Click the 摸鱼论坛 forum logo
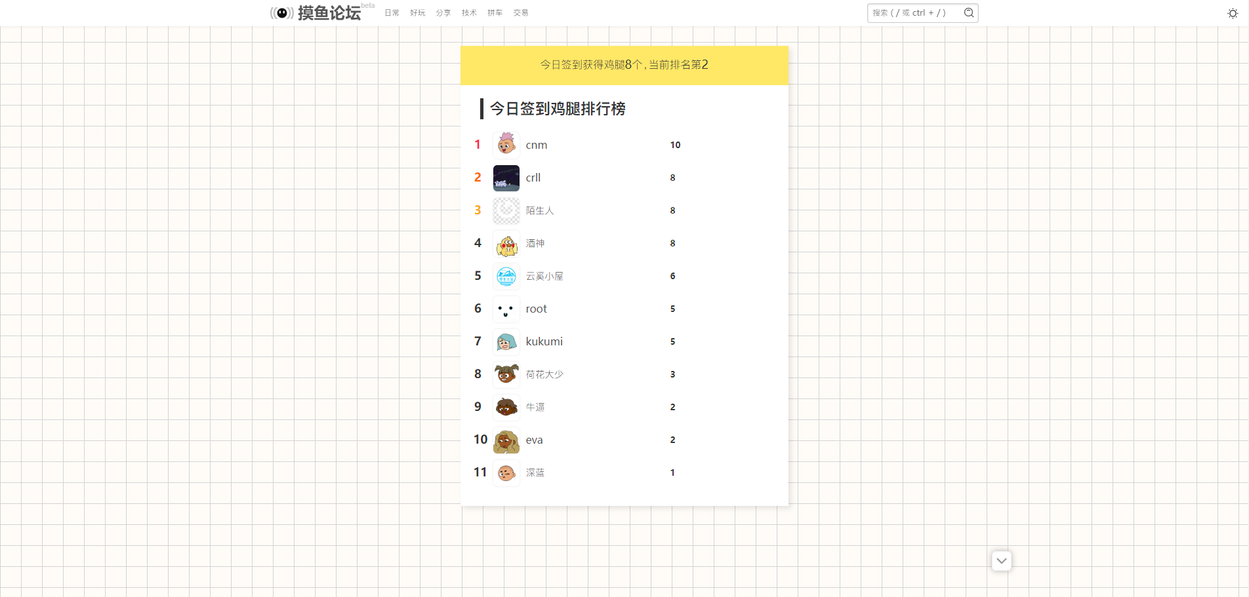Viewport: 1249px width, 597px height. (x=316, y=13)
